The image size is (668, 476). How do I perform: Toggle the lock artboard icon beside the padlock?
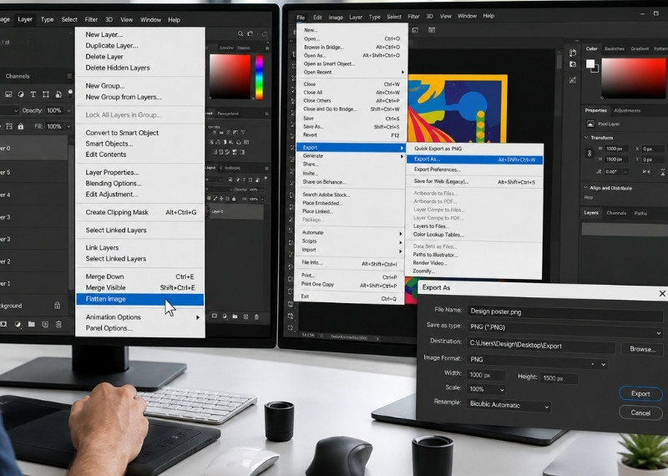9,127
